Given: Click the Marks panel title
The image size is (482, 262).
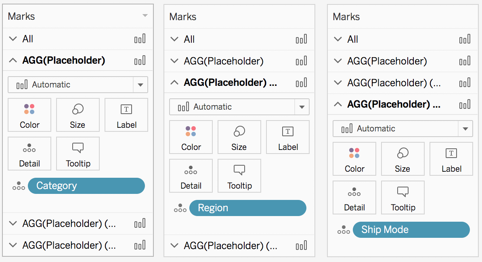Looking at the screenshot, I should pos(21,16).
